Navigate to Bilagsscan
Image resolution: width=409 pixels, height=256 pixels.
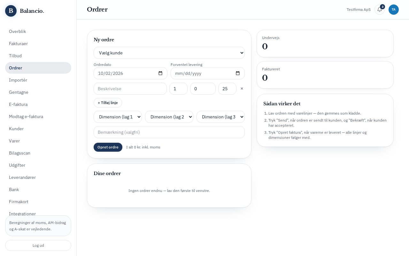pos(38,153)
